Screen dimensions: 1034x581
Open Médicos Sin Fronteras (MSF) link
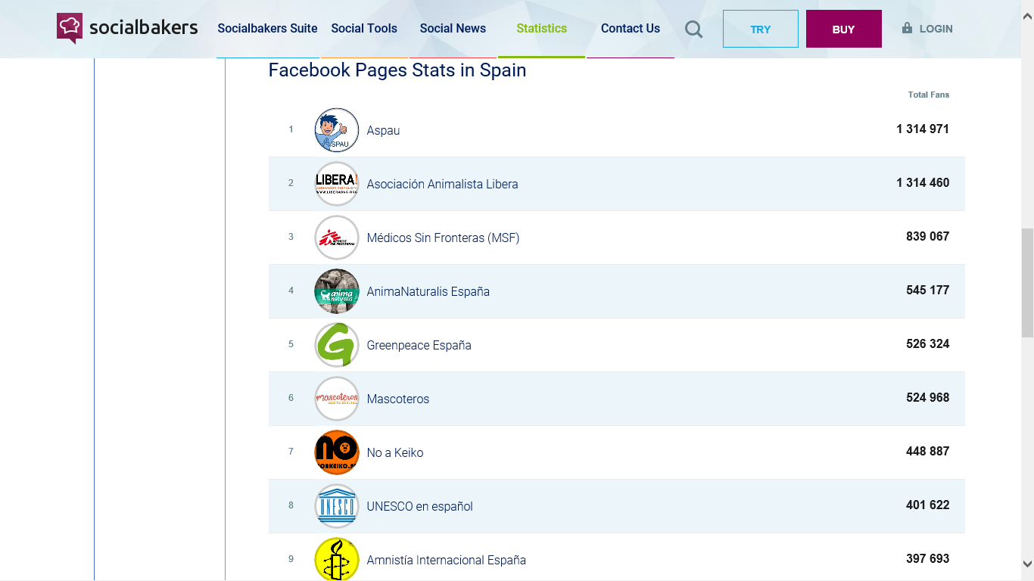pos(443,238)
